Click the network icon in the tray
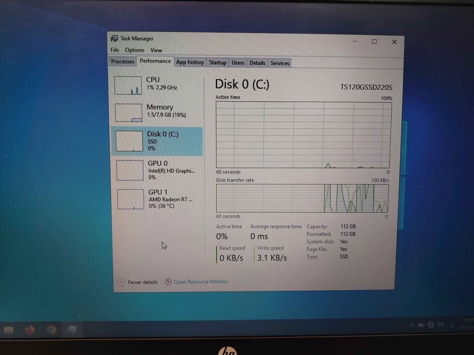This screenshot has height=355, width=474. pyautogui.click(x=431, y=325)
